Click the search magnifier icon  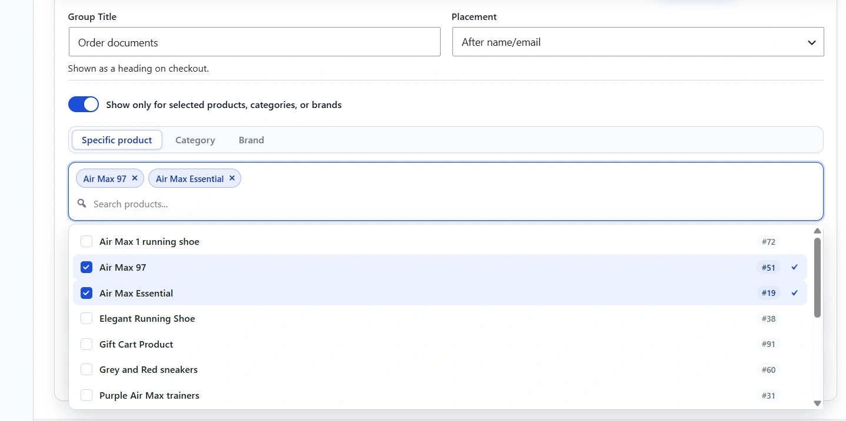[x=82, y=203]
